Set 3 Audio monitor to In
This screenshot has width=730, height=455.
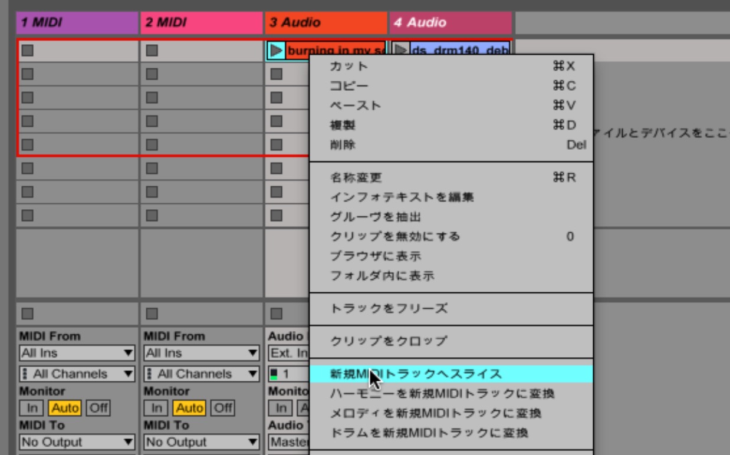point(281,408)
